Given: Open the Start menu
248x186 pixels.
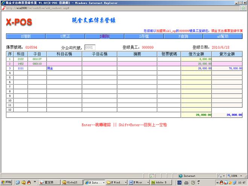Looking at the screenshot, I should pos(6,182).
